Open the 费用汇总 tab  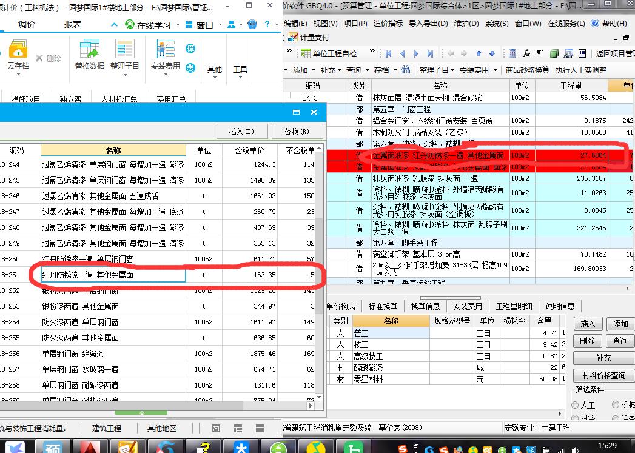pyautogui.click(x=171, y=98)
